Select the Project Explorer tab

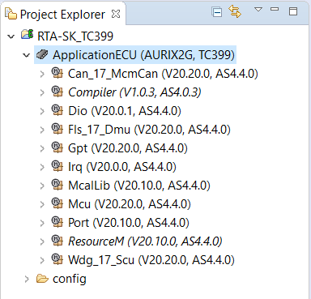(62, 15)
